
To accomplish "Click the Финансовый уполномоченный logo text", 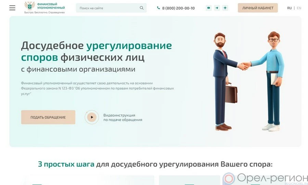I will (51, 6).
